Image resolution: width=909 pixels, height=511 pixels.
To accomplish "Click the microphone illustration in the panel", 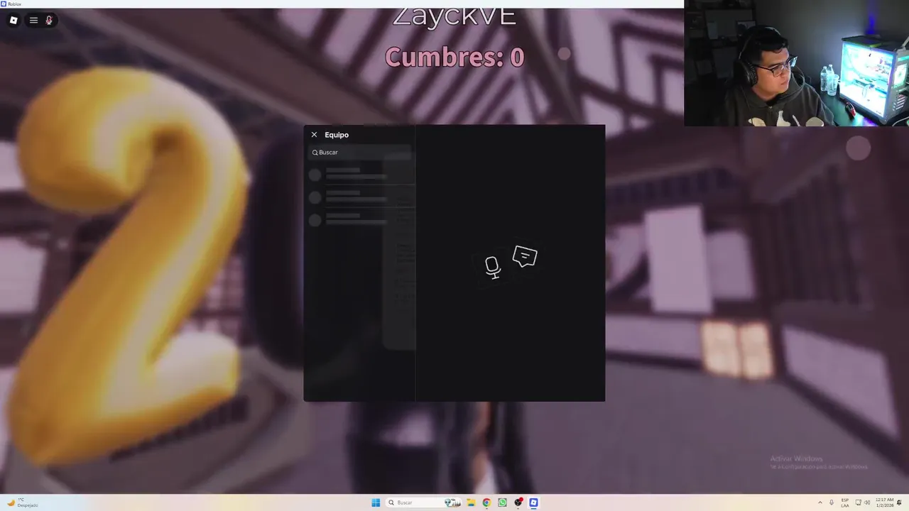I will point(492,268).
